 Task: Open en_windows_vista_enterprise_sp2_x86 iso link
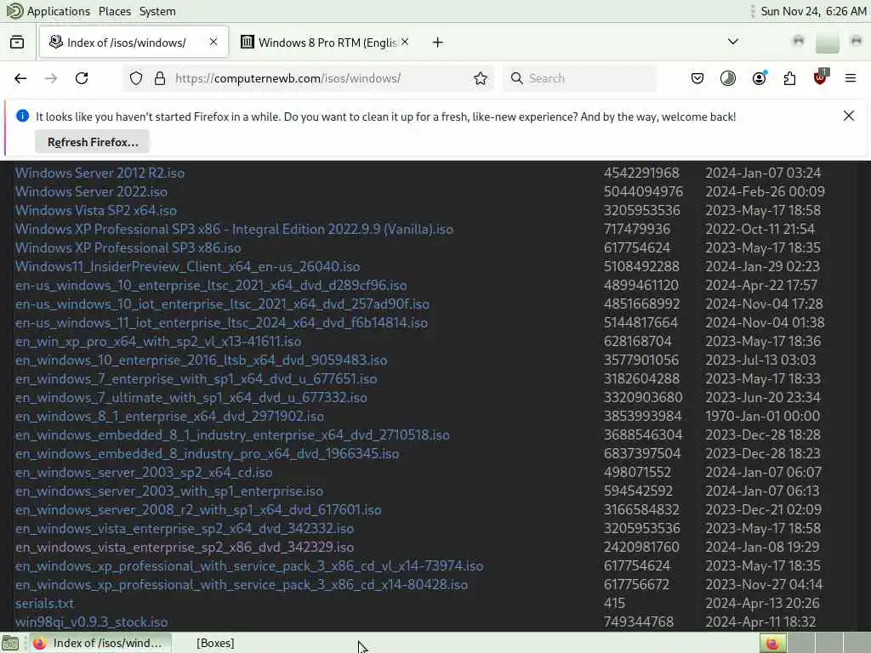point(185,548)
